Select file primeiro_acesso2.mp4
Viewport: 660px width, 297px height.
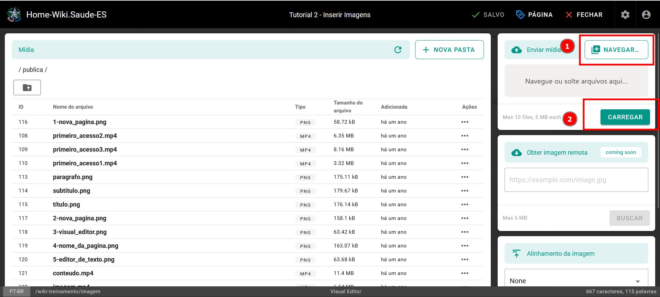click(x=85, y=136)
